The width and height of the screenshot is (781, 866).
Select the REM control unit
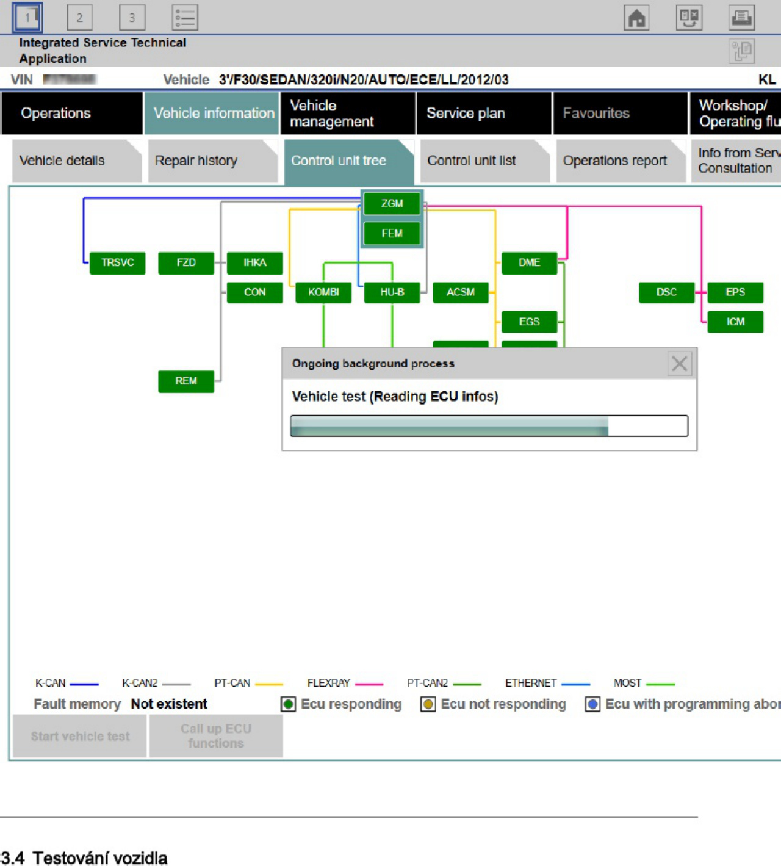coord(186,381)
